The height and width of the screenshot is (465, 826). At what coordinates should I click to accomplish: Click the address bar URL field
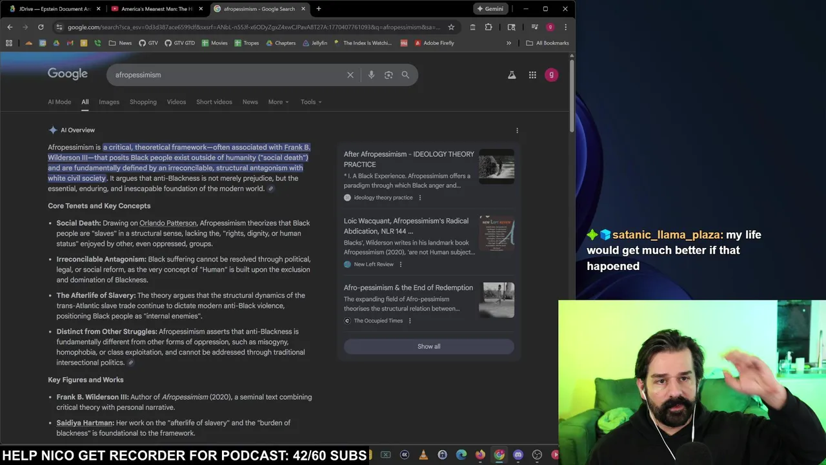point(254,27)
